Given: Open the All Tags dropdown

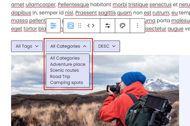Looking at the screenshot, I should click(x=27, y=46).
